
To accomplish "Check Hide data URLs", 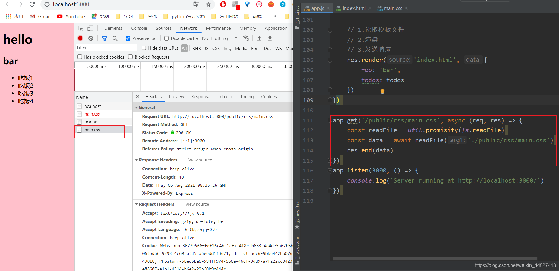I will 144,48.
